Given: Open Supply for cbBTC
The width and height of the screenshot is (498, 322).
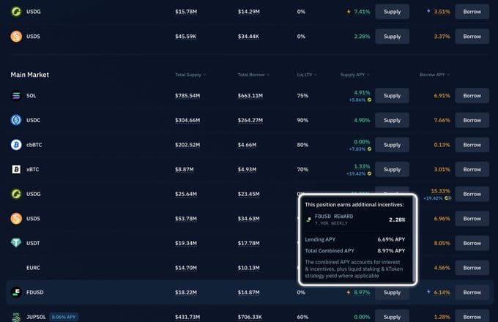Looking at the screenshot, I should pos(392,145).
